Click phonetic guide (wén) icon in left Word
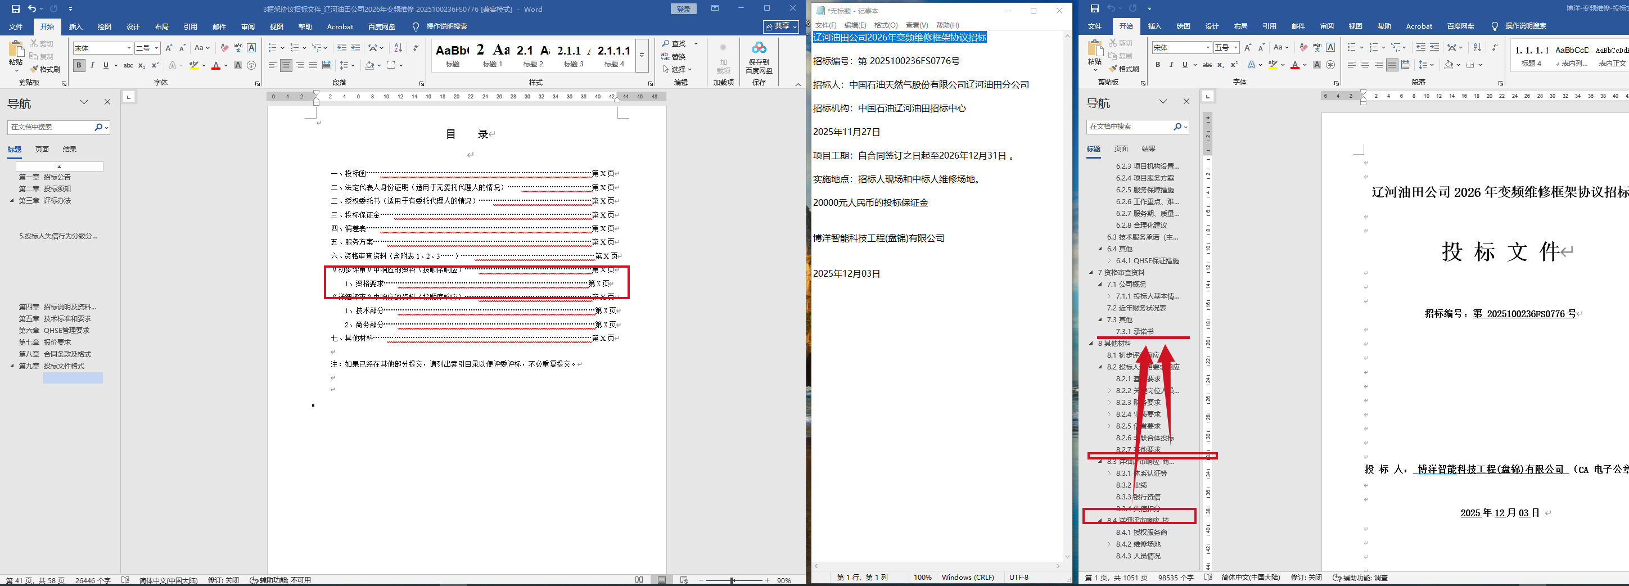The width and height of the screenshot is (1629, 586). (238, 48)
